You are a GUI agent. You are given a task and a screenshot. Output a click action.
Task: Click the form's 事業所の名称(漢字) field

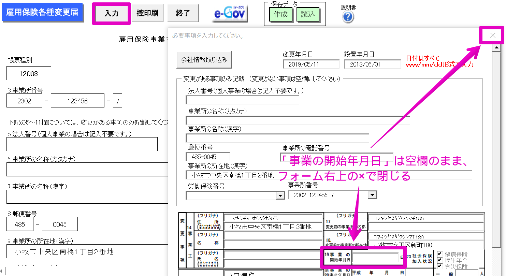277,138
